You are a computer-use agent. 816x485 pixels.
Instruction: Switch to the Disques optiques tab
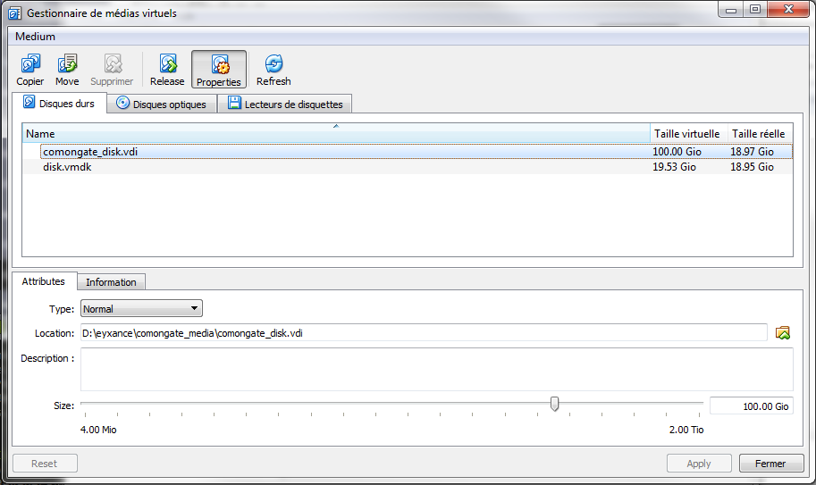162,104
